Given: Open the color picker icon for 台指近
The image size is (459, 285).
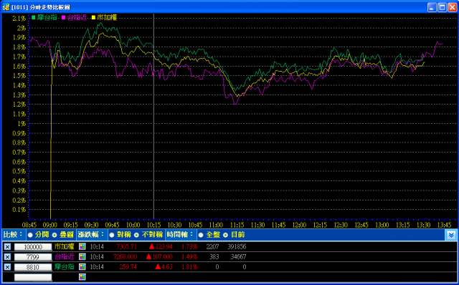Looking at the screenshot, I should click(x=82, y=257).
